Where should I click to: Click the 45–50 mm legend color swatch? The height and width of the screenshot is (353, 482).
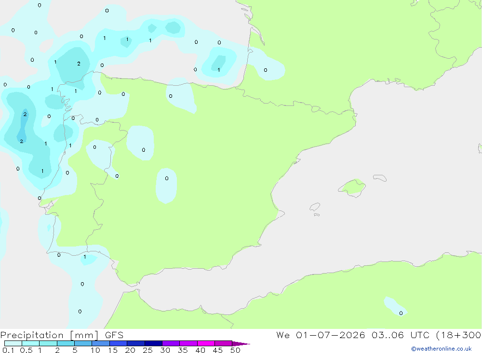tap(224, 343)
